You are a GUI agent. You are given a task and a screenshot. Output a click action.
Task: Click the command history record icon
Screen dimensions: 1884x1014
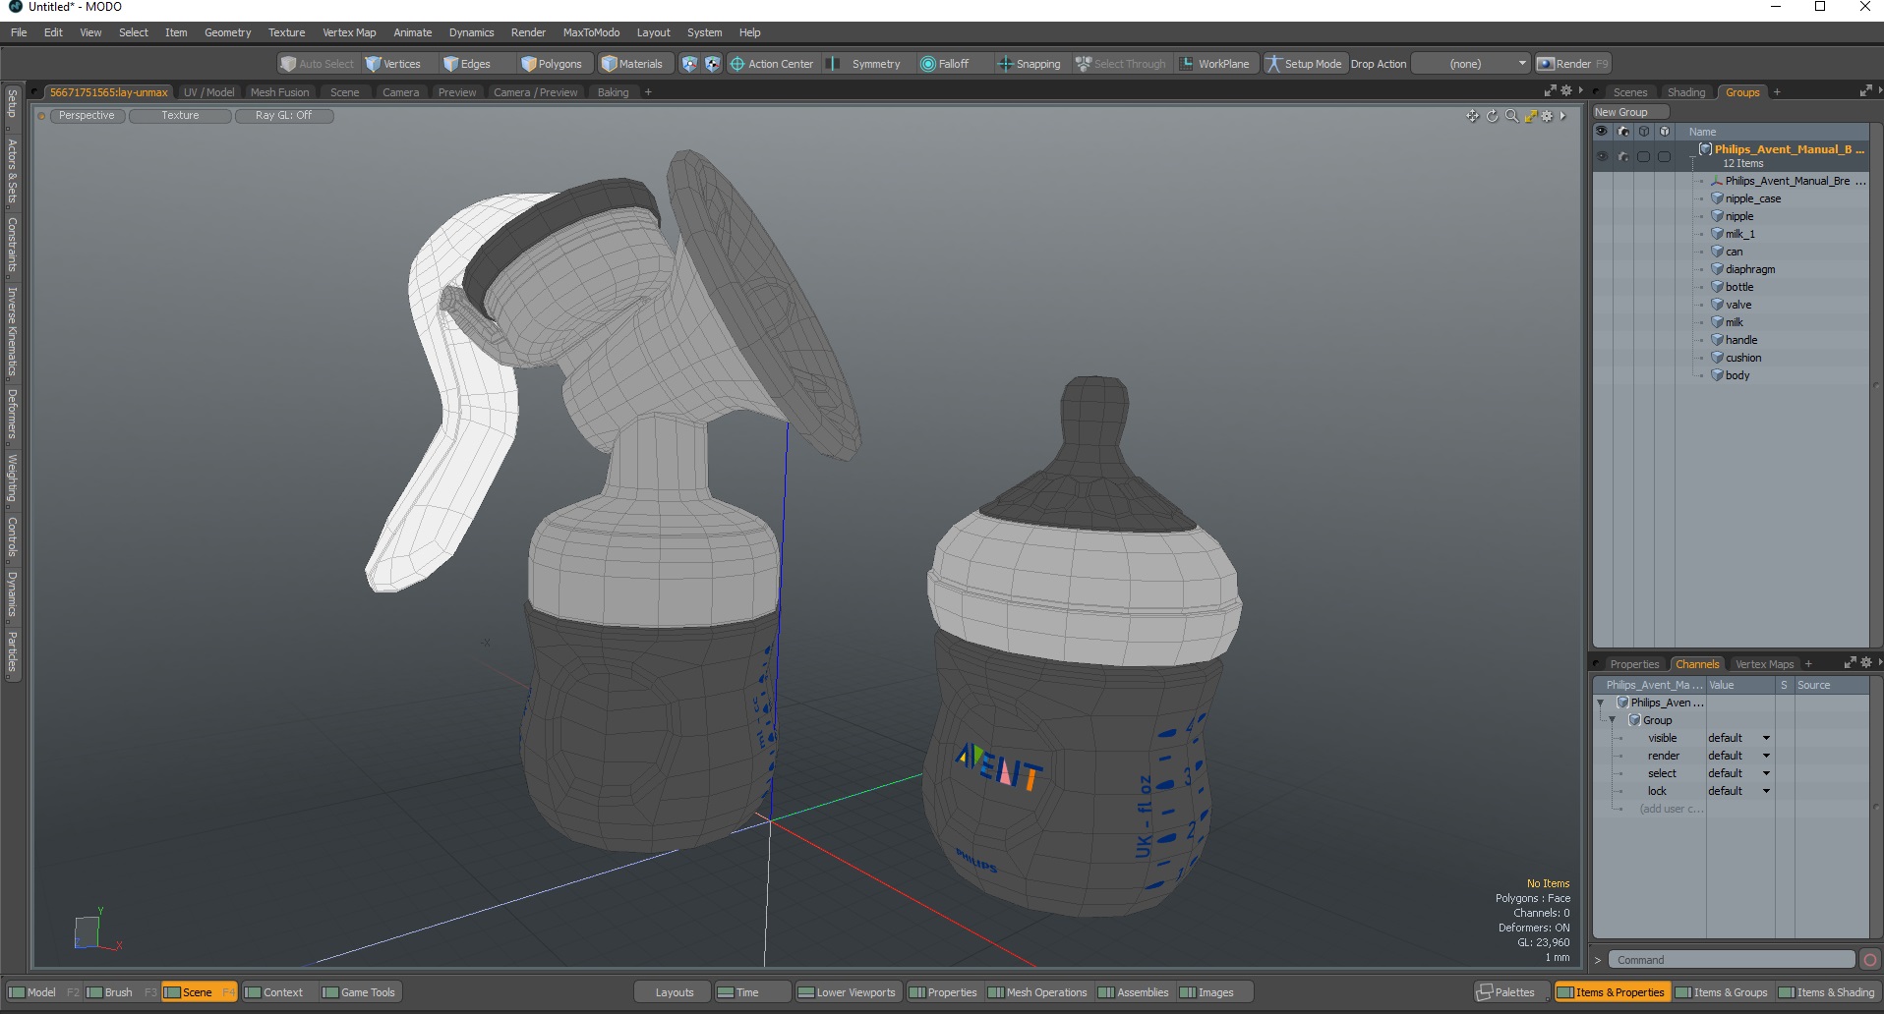coord(1870,960)
